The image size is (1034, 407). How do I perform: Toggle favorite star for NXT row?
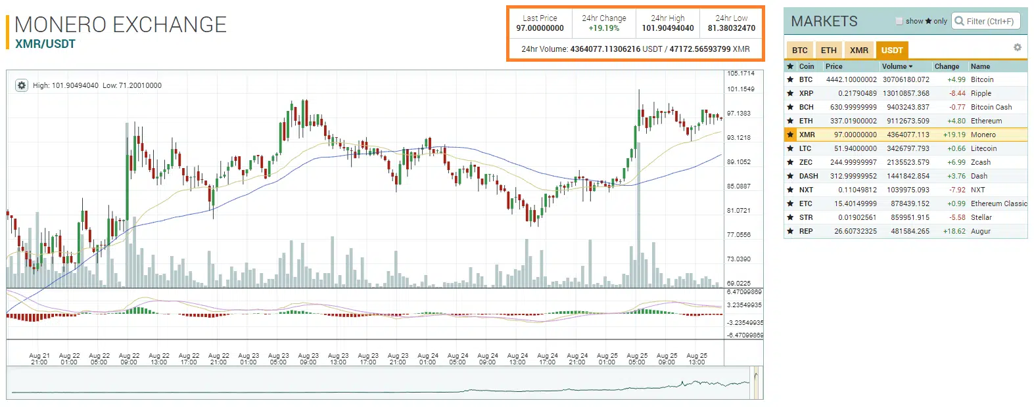tap(790, 190)
